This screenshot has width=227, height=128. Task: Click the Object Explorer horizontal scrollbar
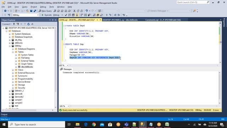[28, 110]
